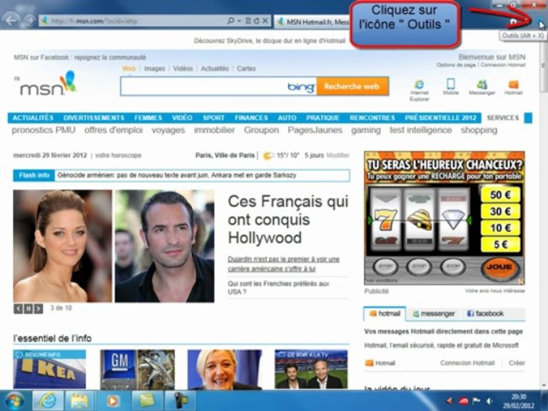The width and height of the screenshot is (548, 411).
Task: Search from address bar magnifier icon
Action: 231,21
